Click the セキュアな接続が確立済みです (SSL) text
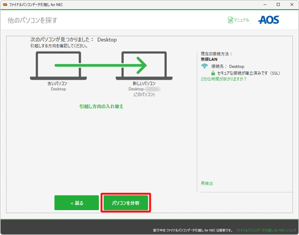The image size is (299, 235). coord(249,73)
